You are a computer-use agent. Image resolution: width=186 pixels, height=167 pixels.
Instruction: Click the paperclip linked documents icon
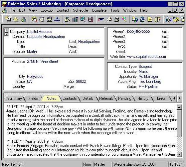[157, 19]
